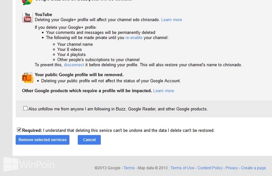Click the orange public profile icon
This screenshot has height=176, width=272.
28,78
